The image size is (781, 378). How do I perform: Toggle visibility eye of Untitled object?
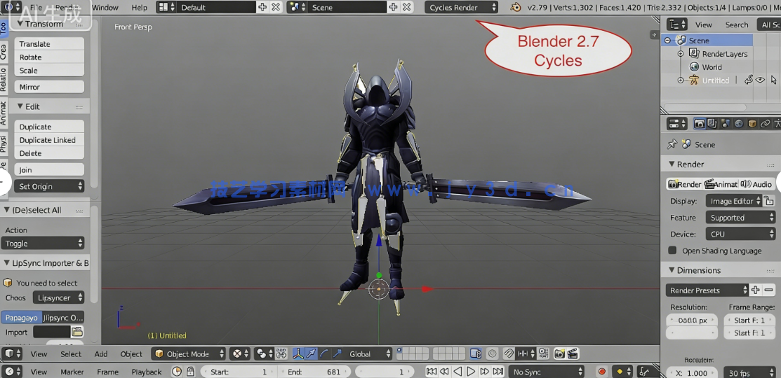[x=760, y=80]
